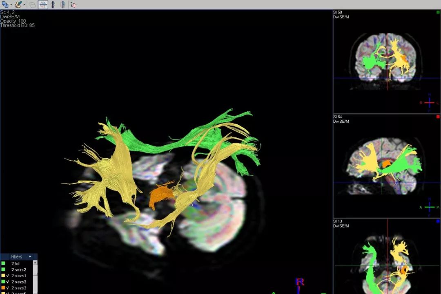
Task: Click the 'Sc 4, 2' overlay text
Action: 7,12
